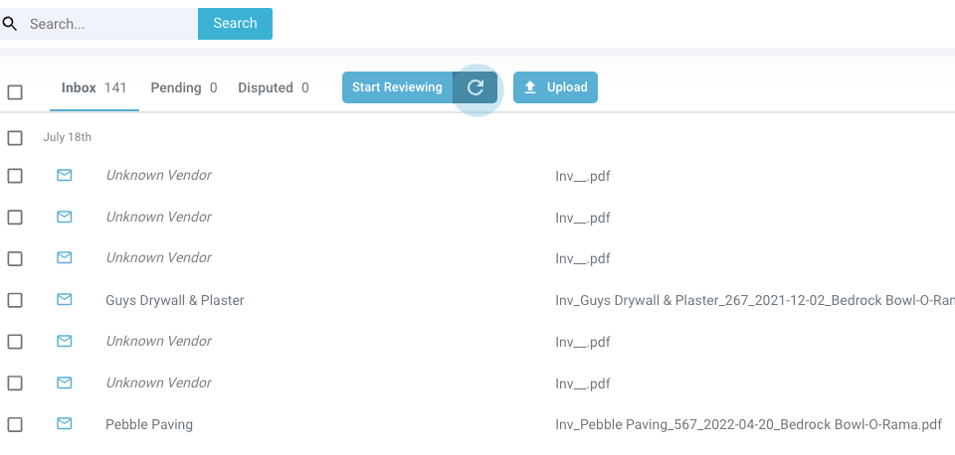This screenshot has width=955, height=455.
Task: Open the Pebble Paving invoice PDF filename
Action: (748, 424)
